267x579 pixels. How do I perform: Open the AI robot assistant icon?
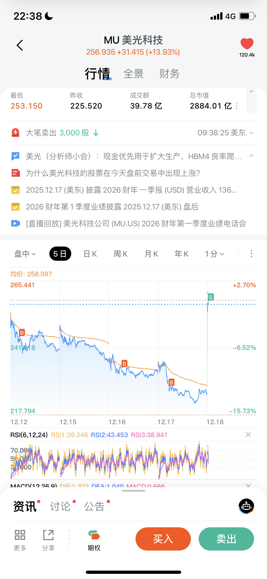pyautogui.click(x=246, y=506)
